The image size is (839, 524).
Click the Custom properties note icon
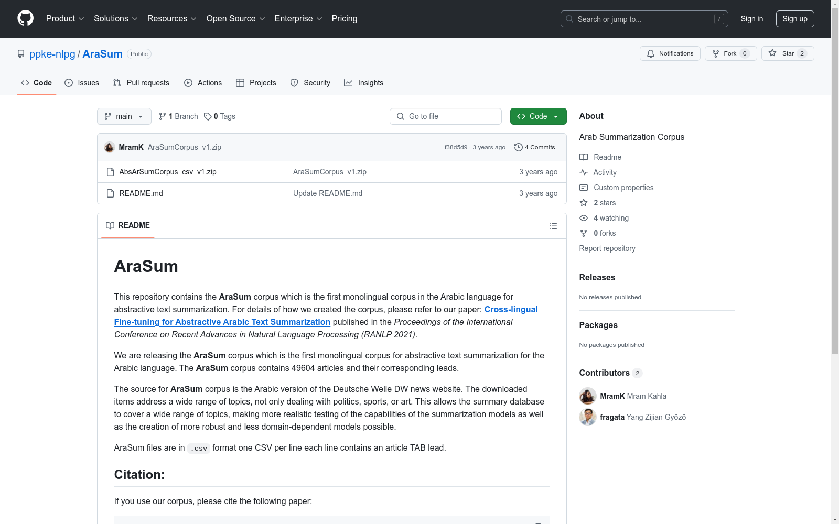point(584,188)
